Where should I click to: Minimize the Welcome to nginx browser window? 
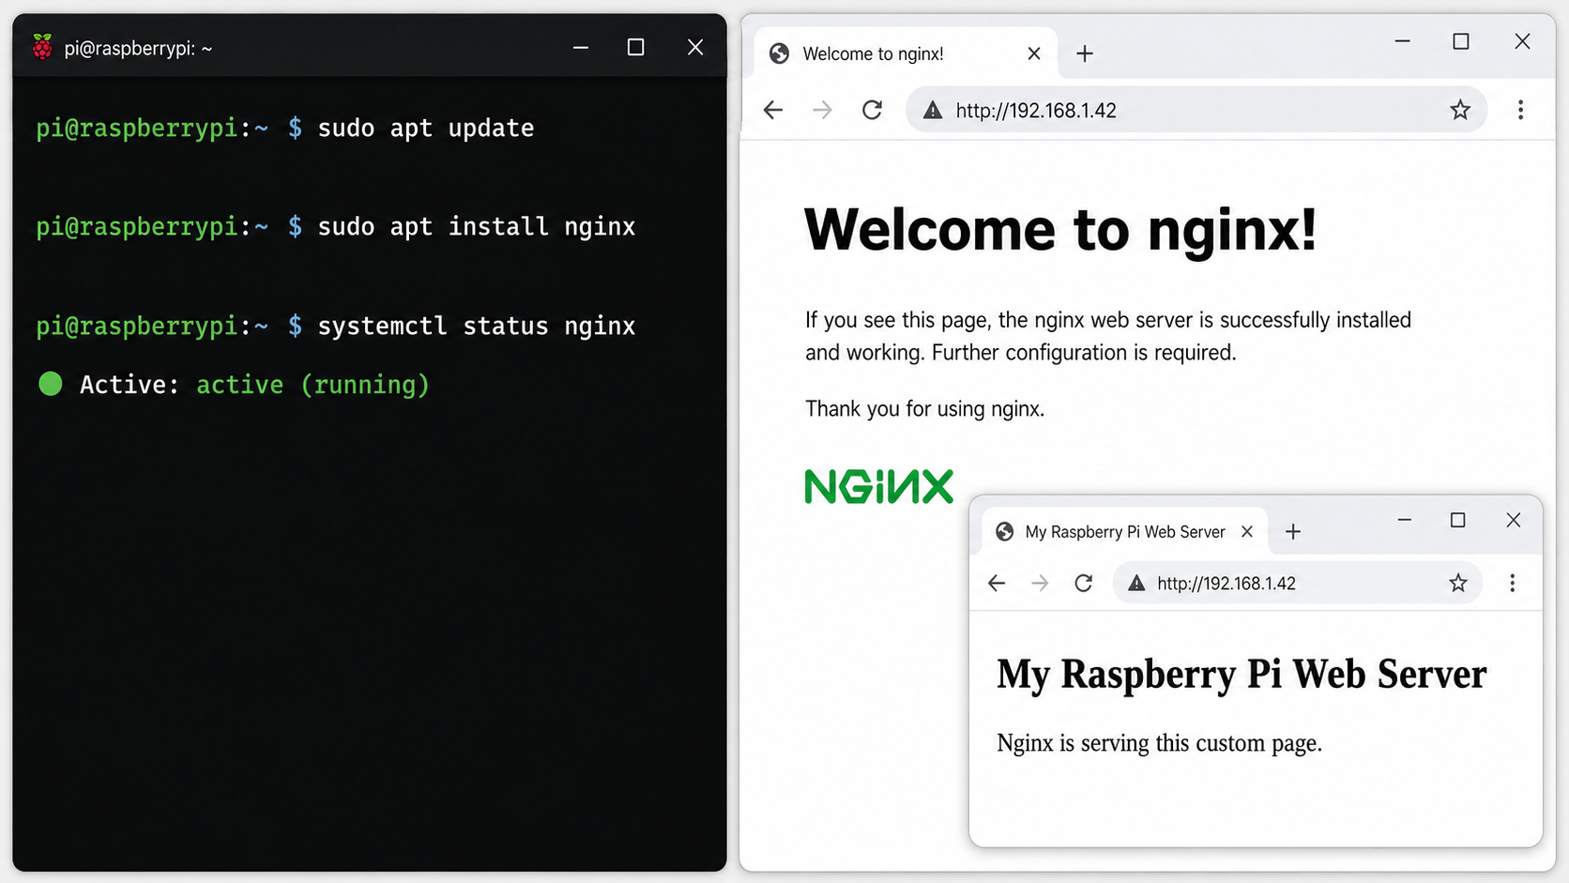point(1403,41)
